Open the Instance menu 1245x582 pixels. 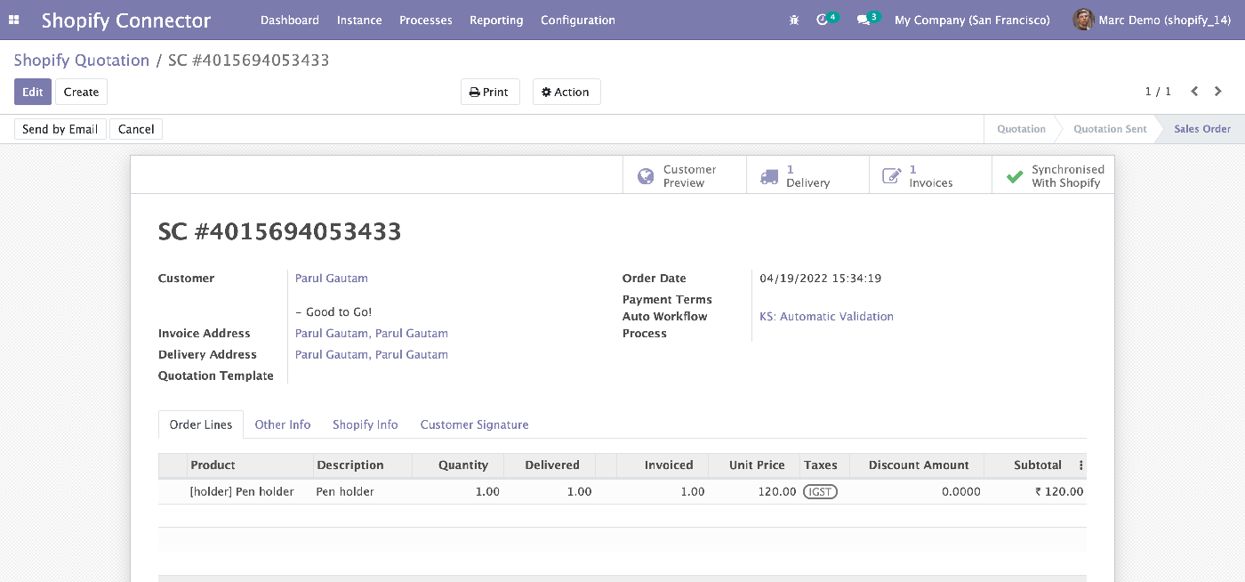[x=359, y=20]
